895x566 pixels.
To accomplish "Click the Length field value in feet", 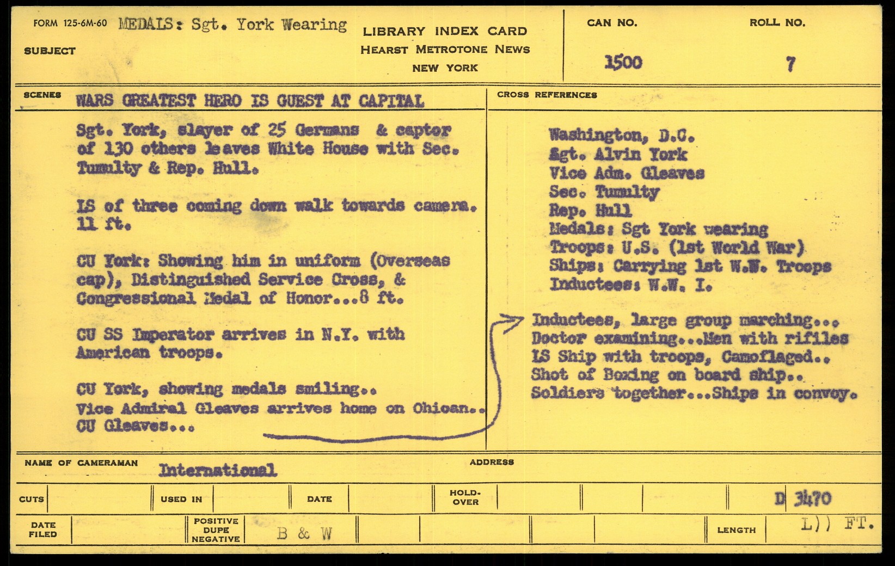I will tap(837, 525).
